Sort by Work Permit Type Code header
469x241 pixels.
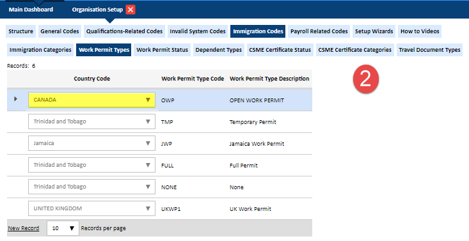[x=193, y=79]
